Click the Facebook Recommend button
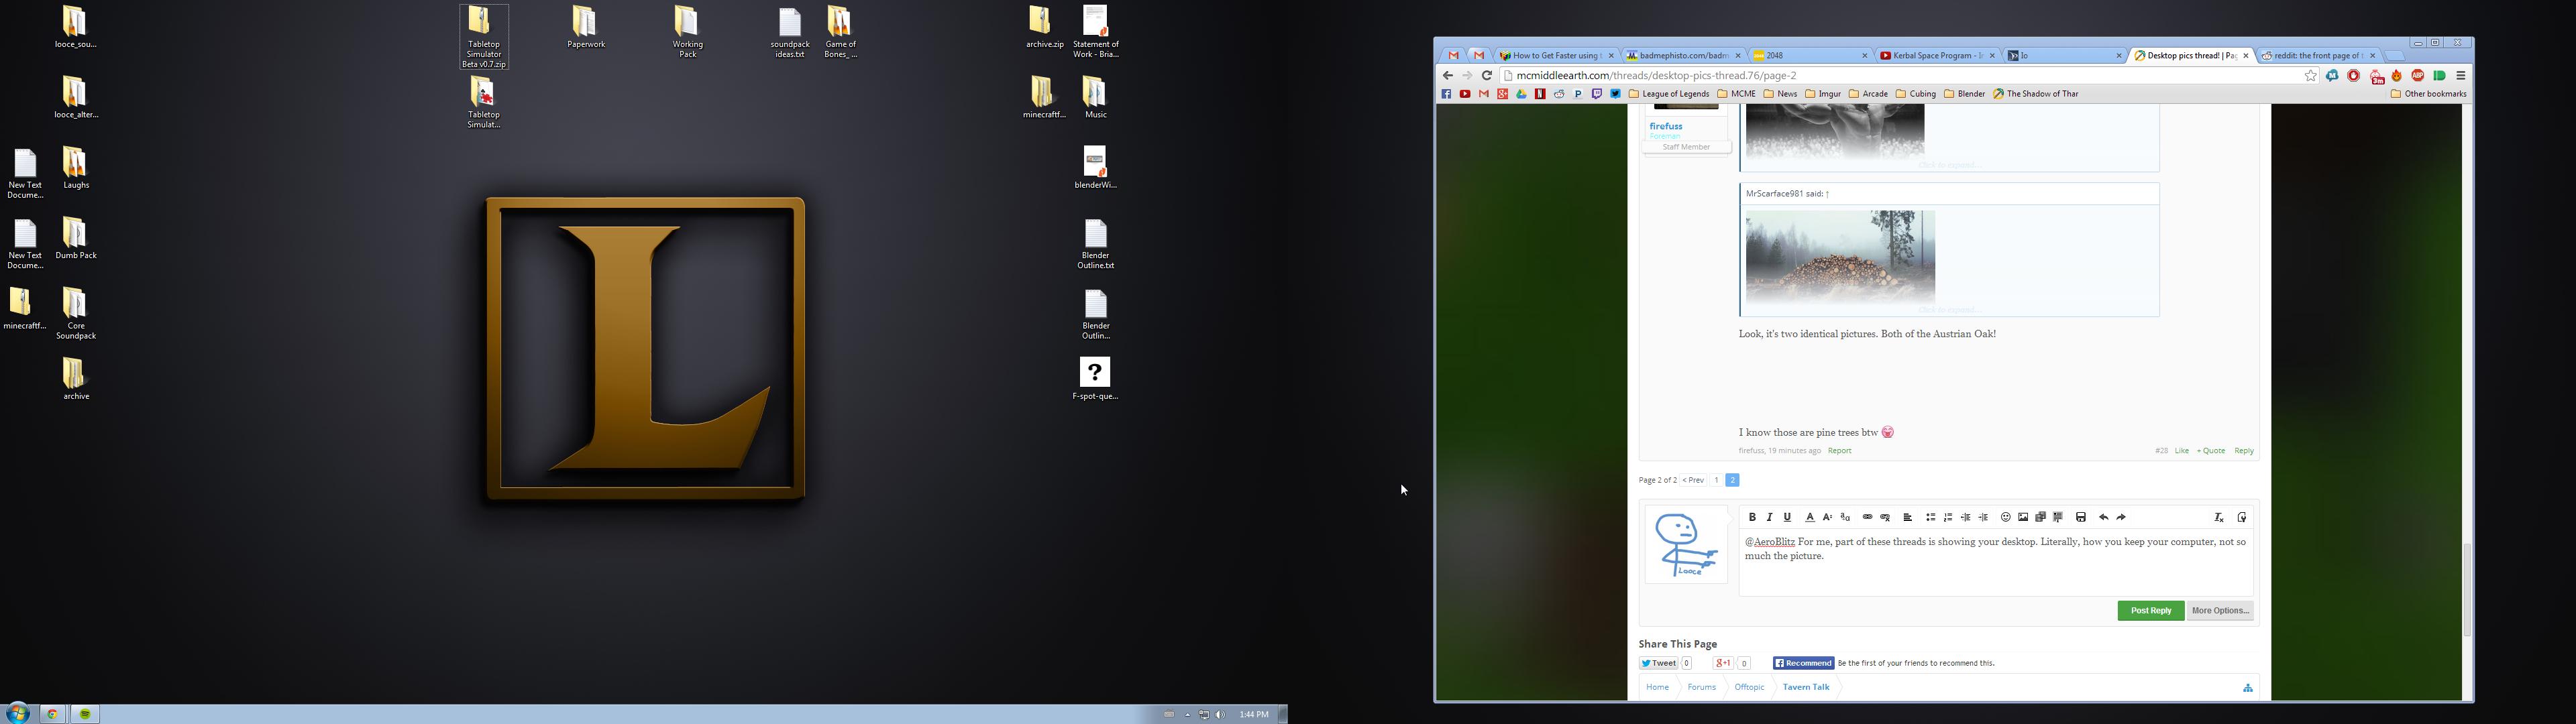Image resolution: width=2576 pixels, height=724 pixels. (x=1803, y=663)
